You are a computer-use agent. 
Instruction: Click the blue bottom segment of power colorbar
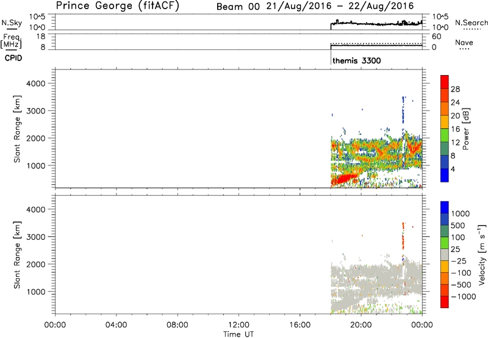(445, 175)
